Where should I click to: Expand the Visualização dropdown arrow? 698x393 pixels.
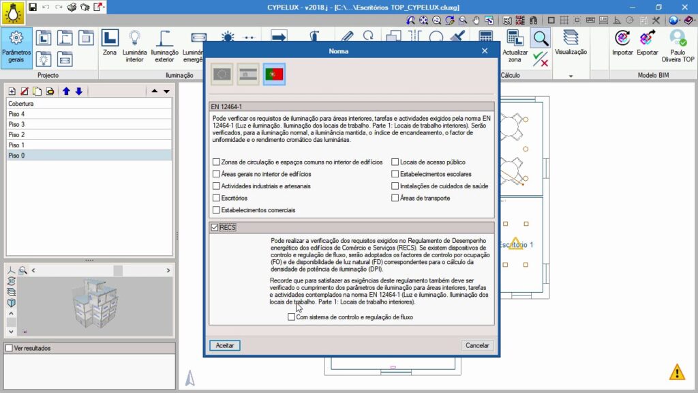[x=571, y=76]
